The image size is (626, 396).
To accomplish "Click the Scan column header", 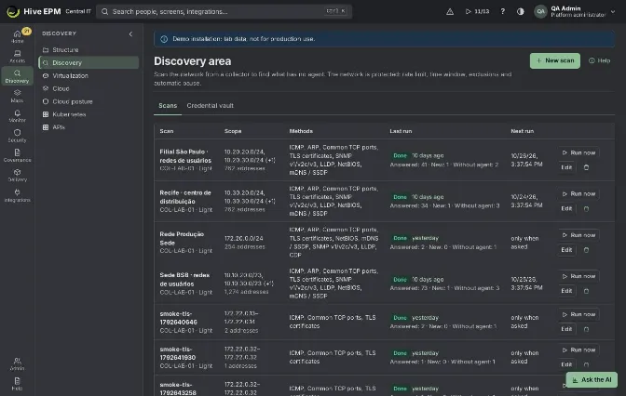I will coord(167,131).
